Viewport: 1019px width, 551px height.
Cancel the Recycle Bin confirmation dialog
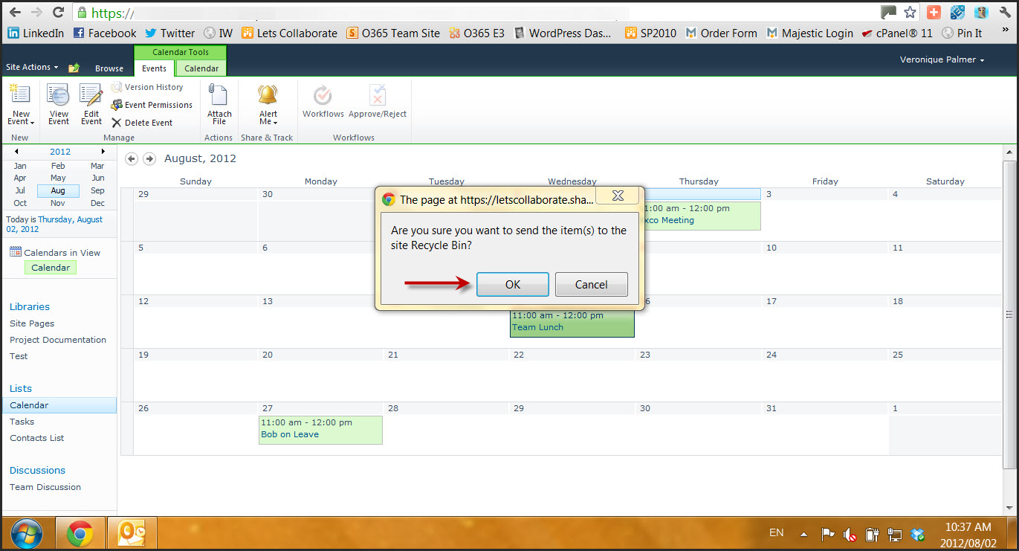591,284
